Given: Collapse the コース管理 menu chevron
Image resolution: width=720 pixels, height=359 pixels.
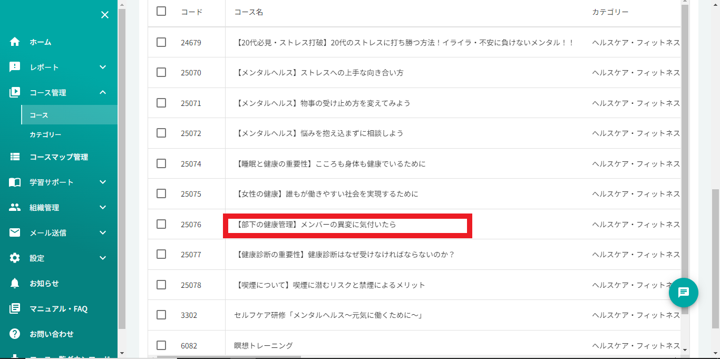Looking at the screenshot, I should [103, 92].
